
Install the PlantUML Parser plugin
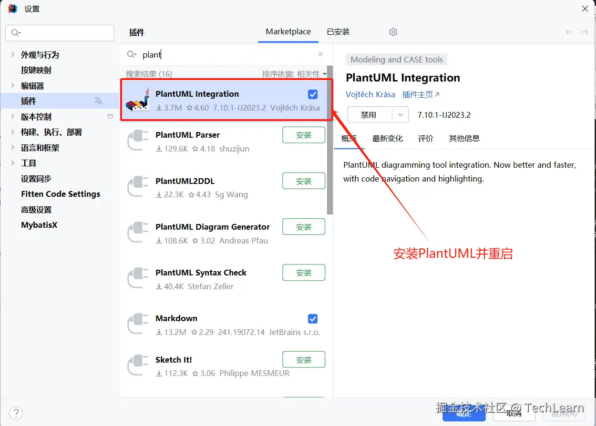coord(304,135)
